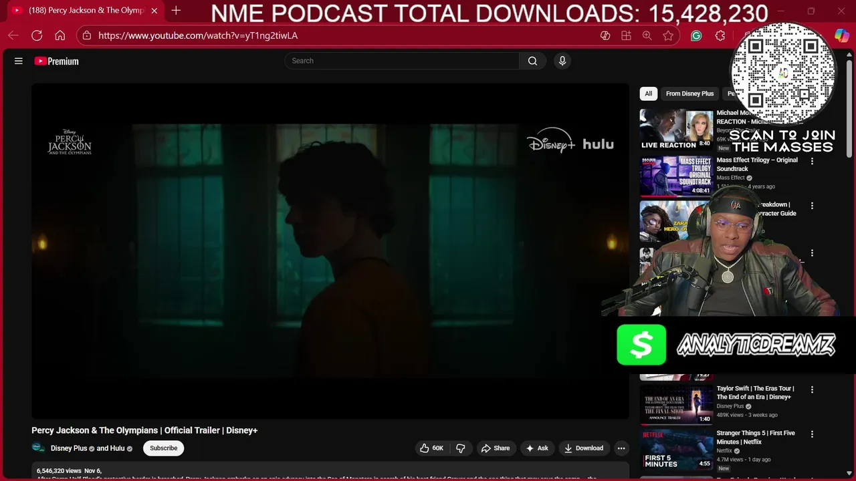Image resolution: width=856 pixels, height=481 pixels.
Task: Open the LIVE REACTION video thumbnail
Action: click(676, 129)
